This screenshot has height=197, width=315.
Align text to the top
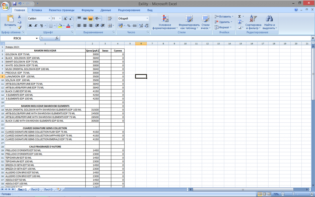(79, 19)
